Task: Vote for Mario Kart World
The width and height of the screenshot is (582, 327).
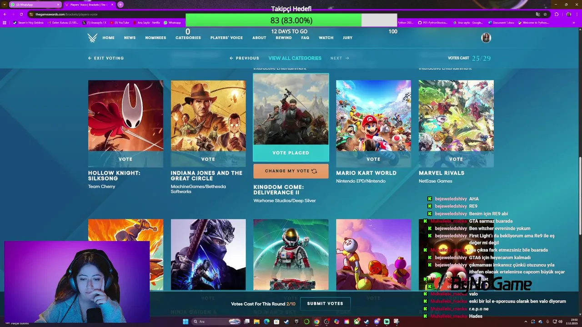Action: (x=373, y=159)
